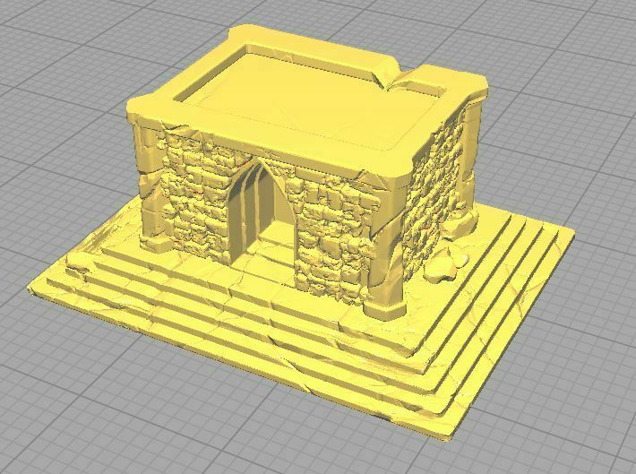Select the yellow stone building model

pos(301,233)
